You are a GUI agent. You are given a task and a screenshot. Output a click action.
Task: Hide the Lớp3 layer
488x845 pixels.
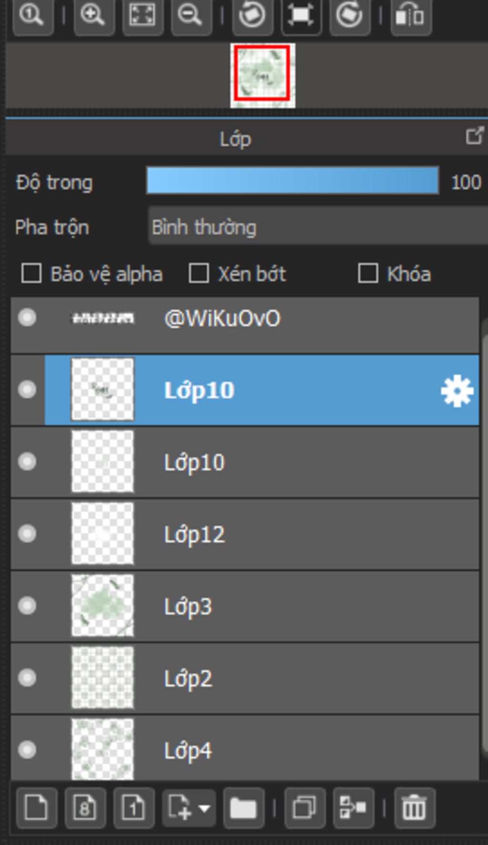(27, 606)
